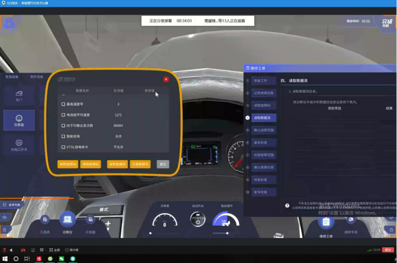Click the 读取故障码 button
The width and height of the screenshot is (397, 263).
tap(68, 164)
